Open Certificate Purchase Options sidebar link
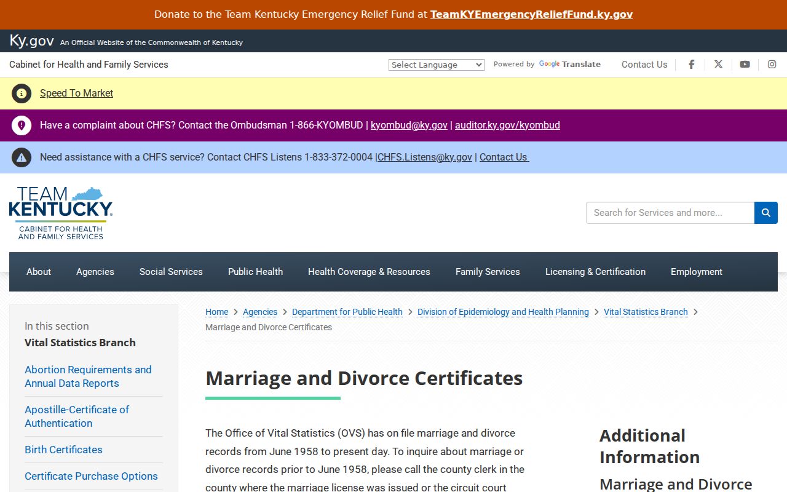 (x=91, y=476)
